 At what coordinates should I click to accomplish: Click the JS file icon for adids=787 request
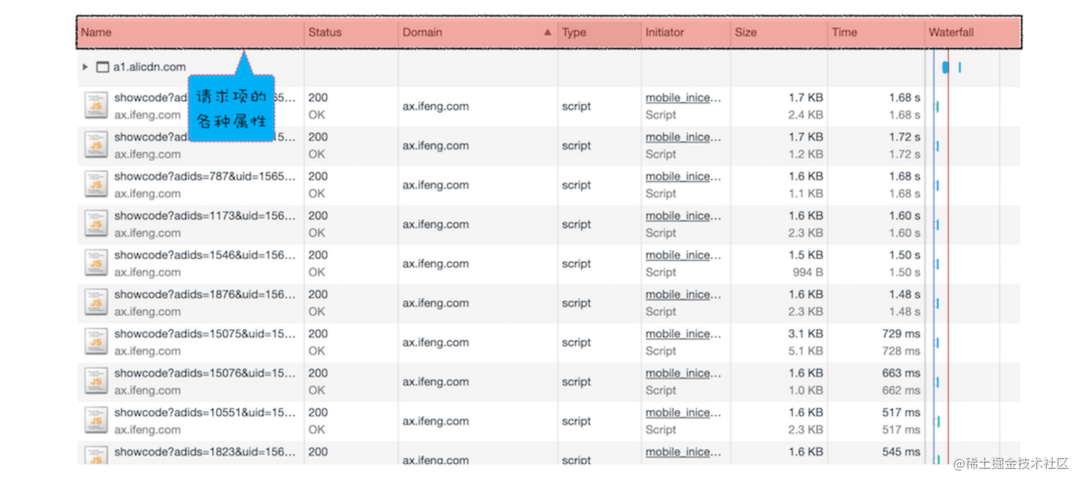(x=95, y=185)
